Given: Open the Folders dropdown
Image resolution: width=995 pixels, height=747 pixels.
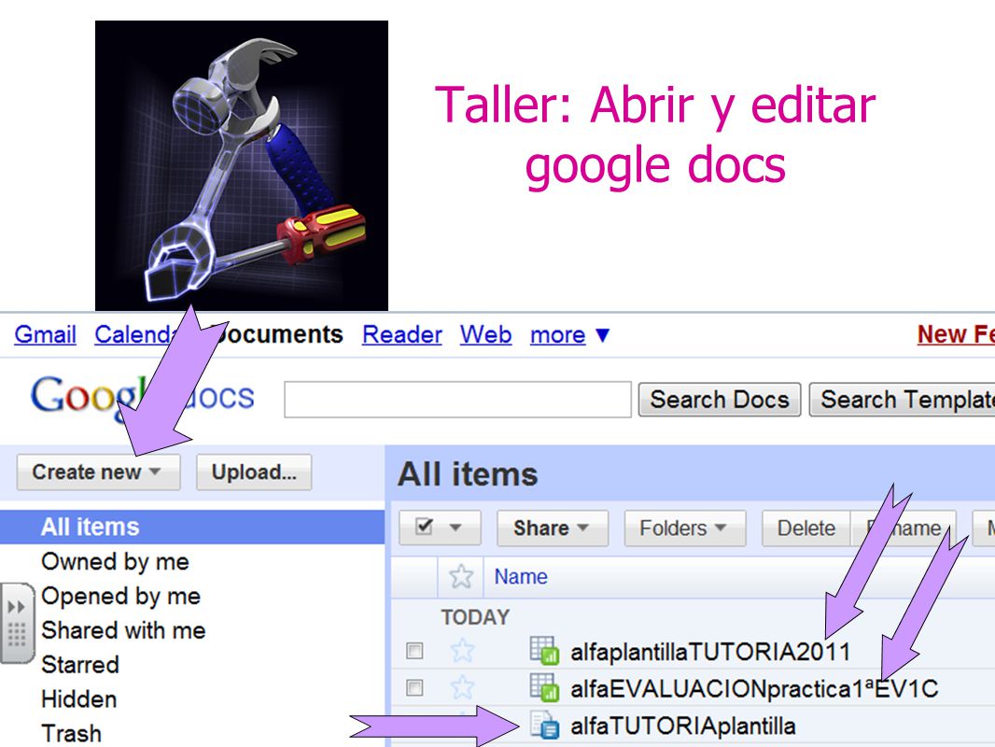Looking at the screenshot, I should click(685, 529).
